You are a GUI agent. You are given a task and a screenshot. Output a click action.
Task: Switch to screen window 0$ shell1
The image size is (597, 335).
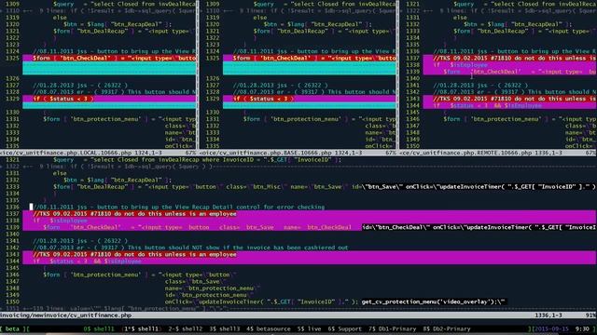coord(99,328)
